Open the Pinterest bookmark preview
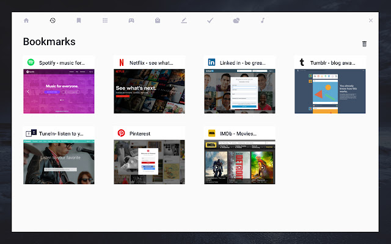 [x=149, y=162]
